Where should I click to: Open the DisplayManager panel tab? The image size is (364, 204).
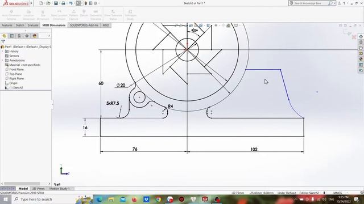coord(35,36)
